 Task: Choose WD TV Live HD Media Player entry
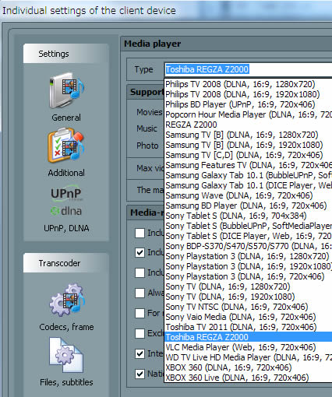(x=249, y=357)
